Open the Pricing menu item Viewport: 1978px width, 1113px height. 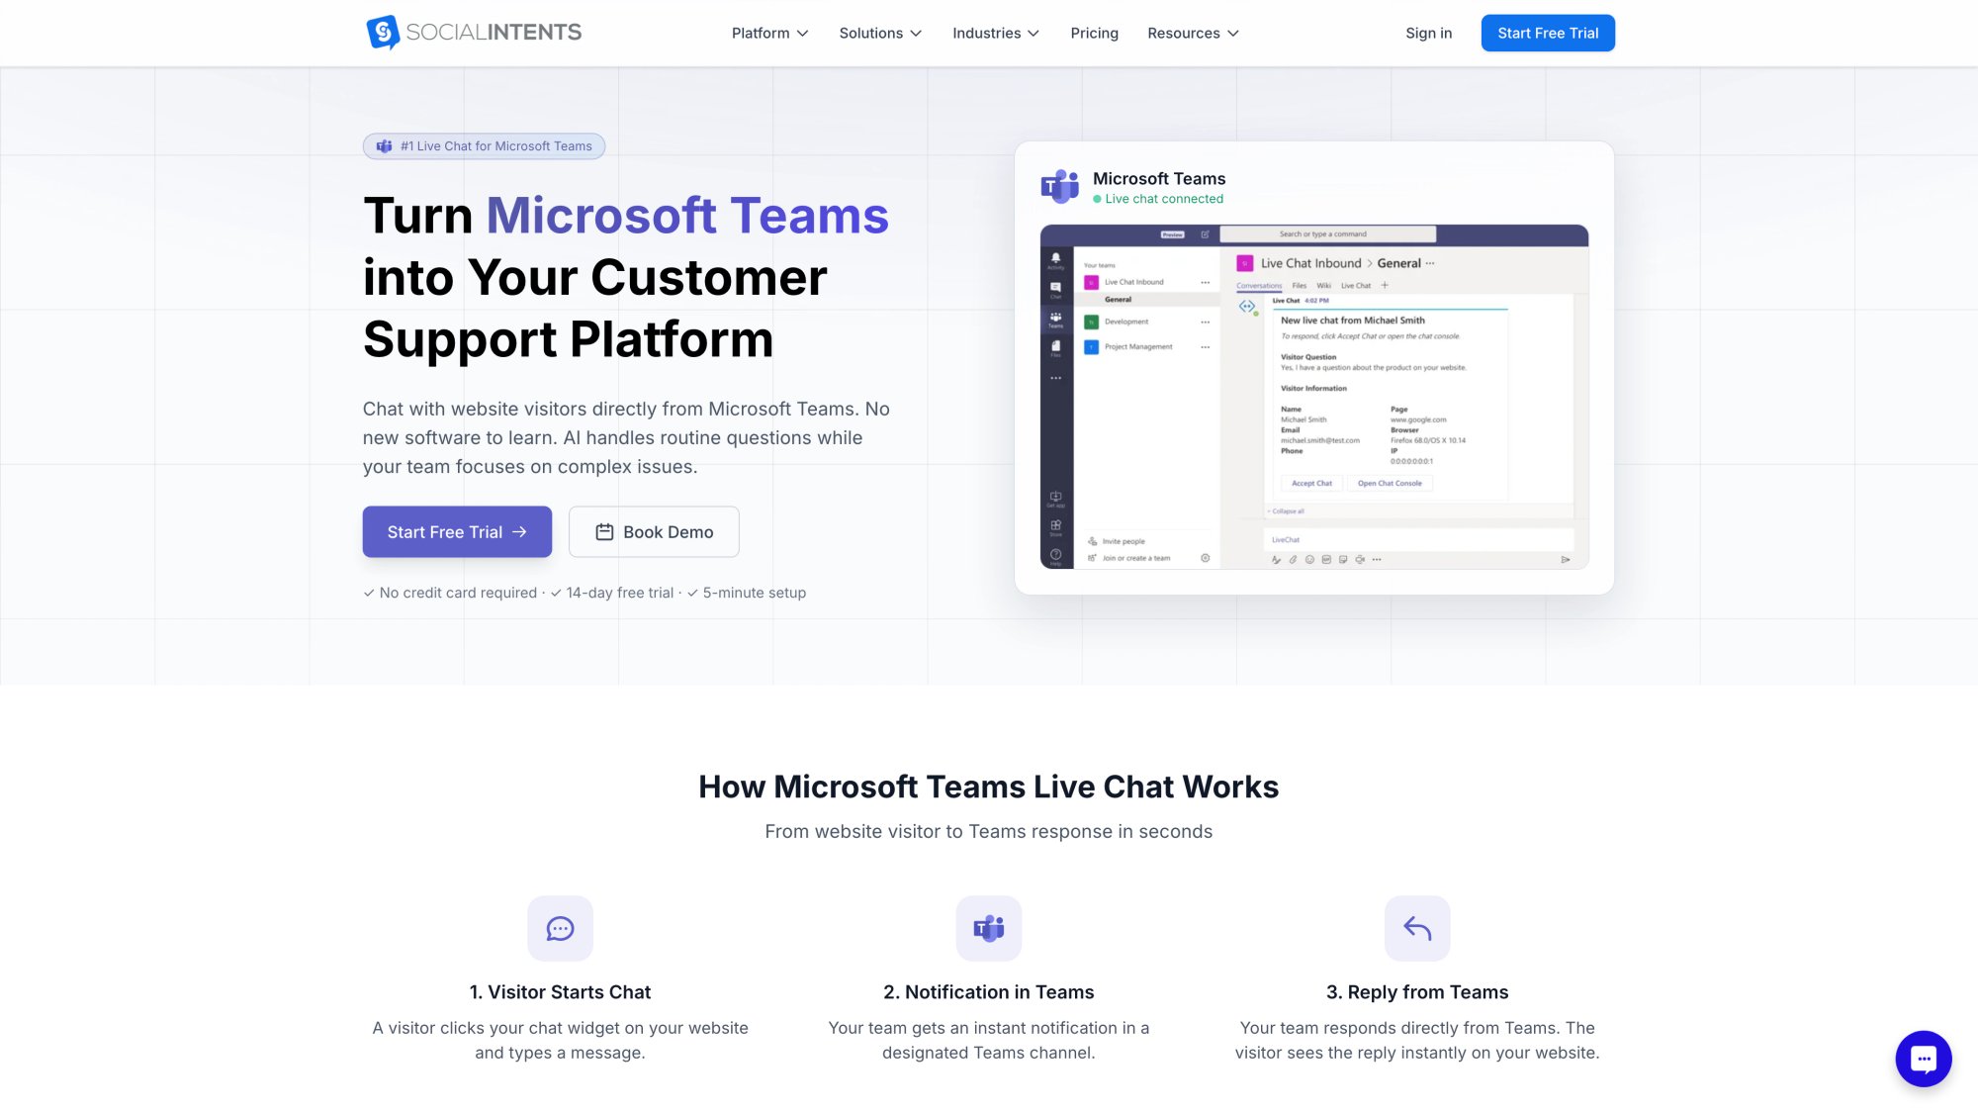(x=1094, y=33)
